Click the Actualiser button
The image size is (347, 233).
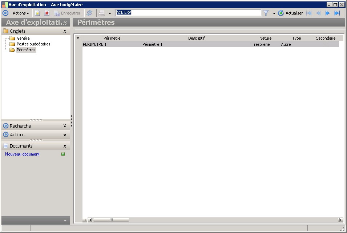tap(290, 13)
